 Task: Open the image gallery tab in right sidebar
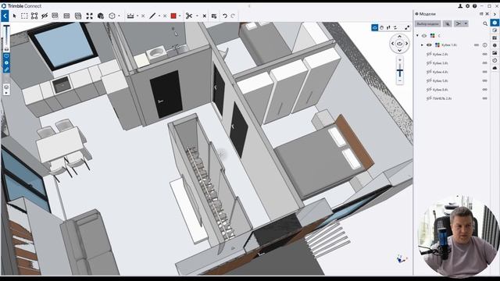tap(495, 53)
